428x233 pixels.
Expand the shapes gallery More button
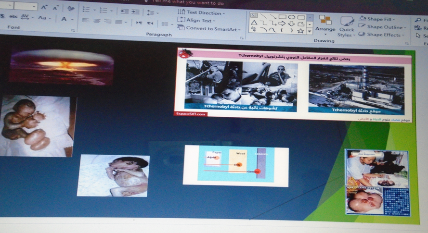tap(310, 31)
